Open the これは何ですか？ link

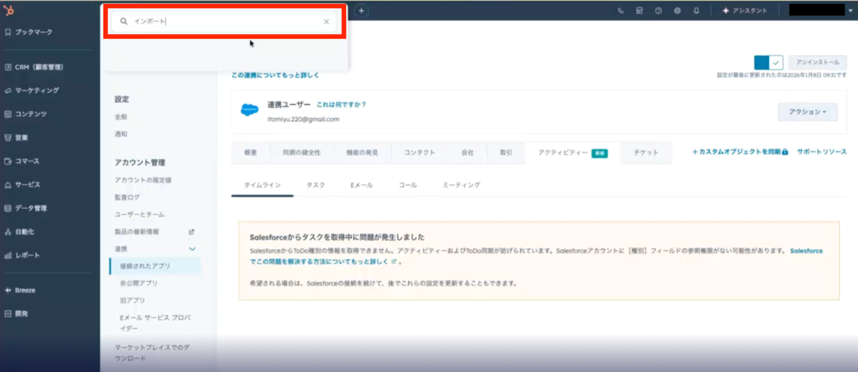pos(341,105)
